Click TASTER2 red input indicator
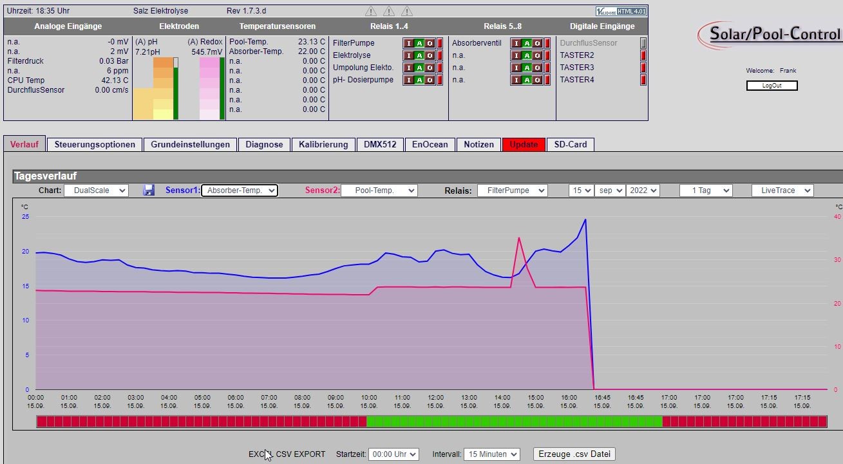Image resolution: width=843 pixels, height=464 pixels. pos(643,55)
